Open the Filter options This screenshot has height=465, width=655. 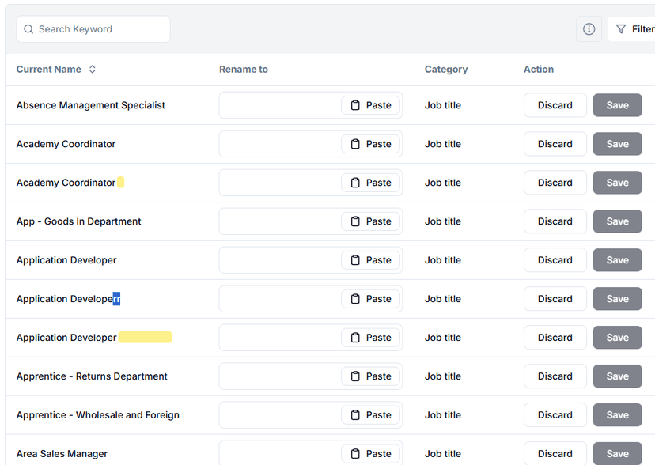633,28
